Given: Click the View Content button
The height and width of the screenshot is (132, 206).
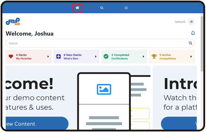Looking at the screenshot, I should pos(37,123).
